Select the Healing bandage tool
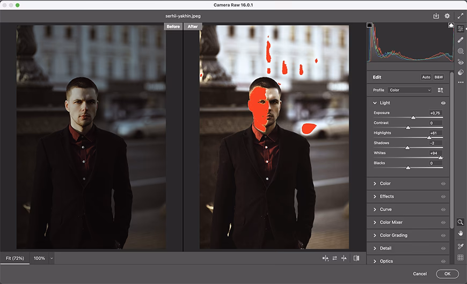467x284 pixels. pyautogui.click(x=461, y=40)
